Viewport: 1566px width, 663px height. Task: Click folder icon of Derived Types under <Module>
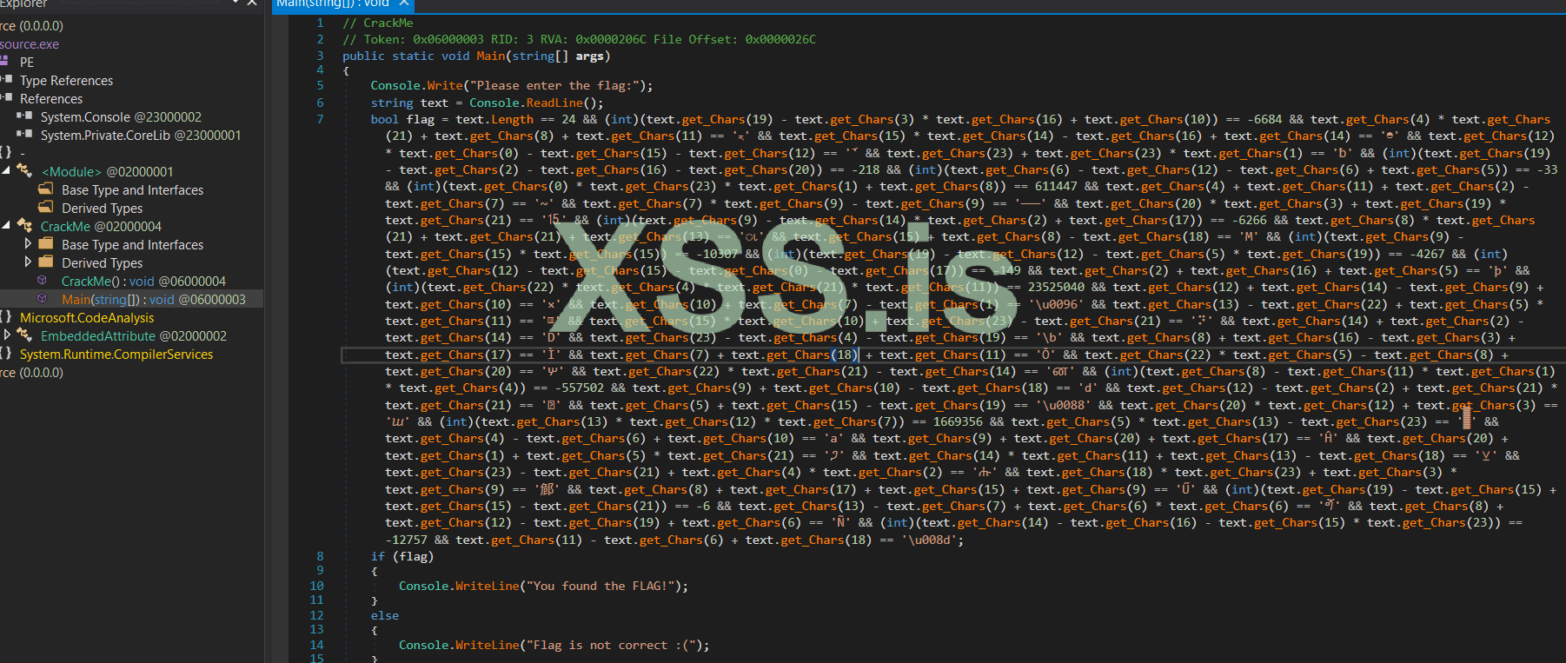click(46, 208)
